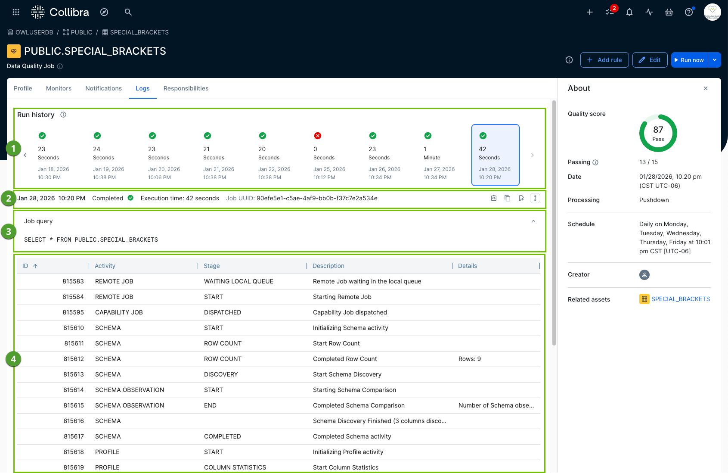Export the run log via the file export icon
This screenshot has width=728, height=473.
click(521, 198)
